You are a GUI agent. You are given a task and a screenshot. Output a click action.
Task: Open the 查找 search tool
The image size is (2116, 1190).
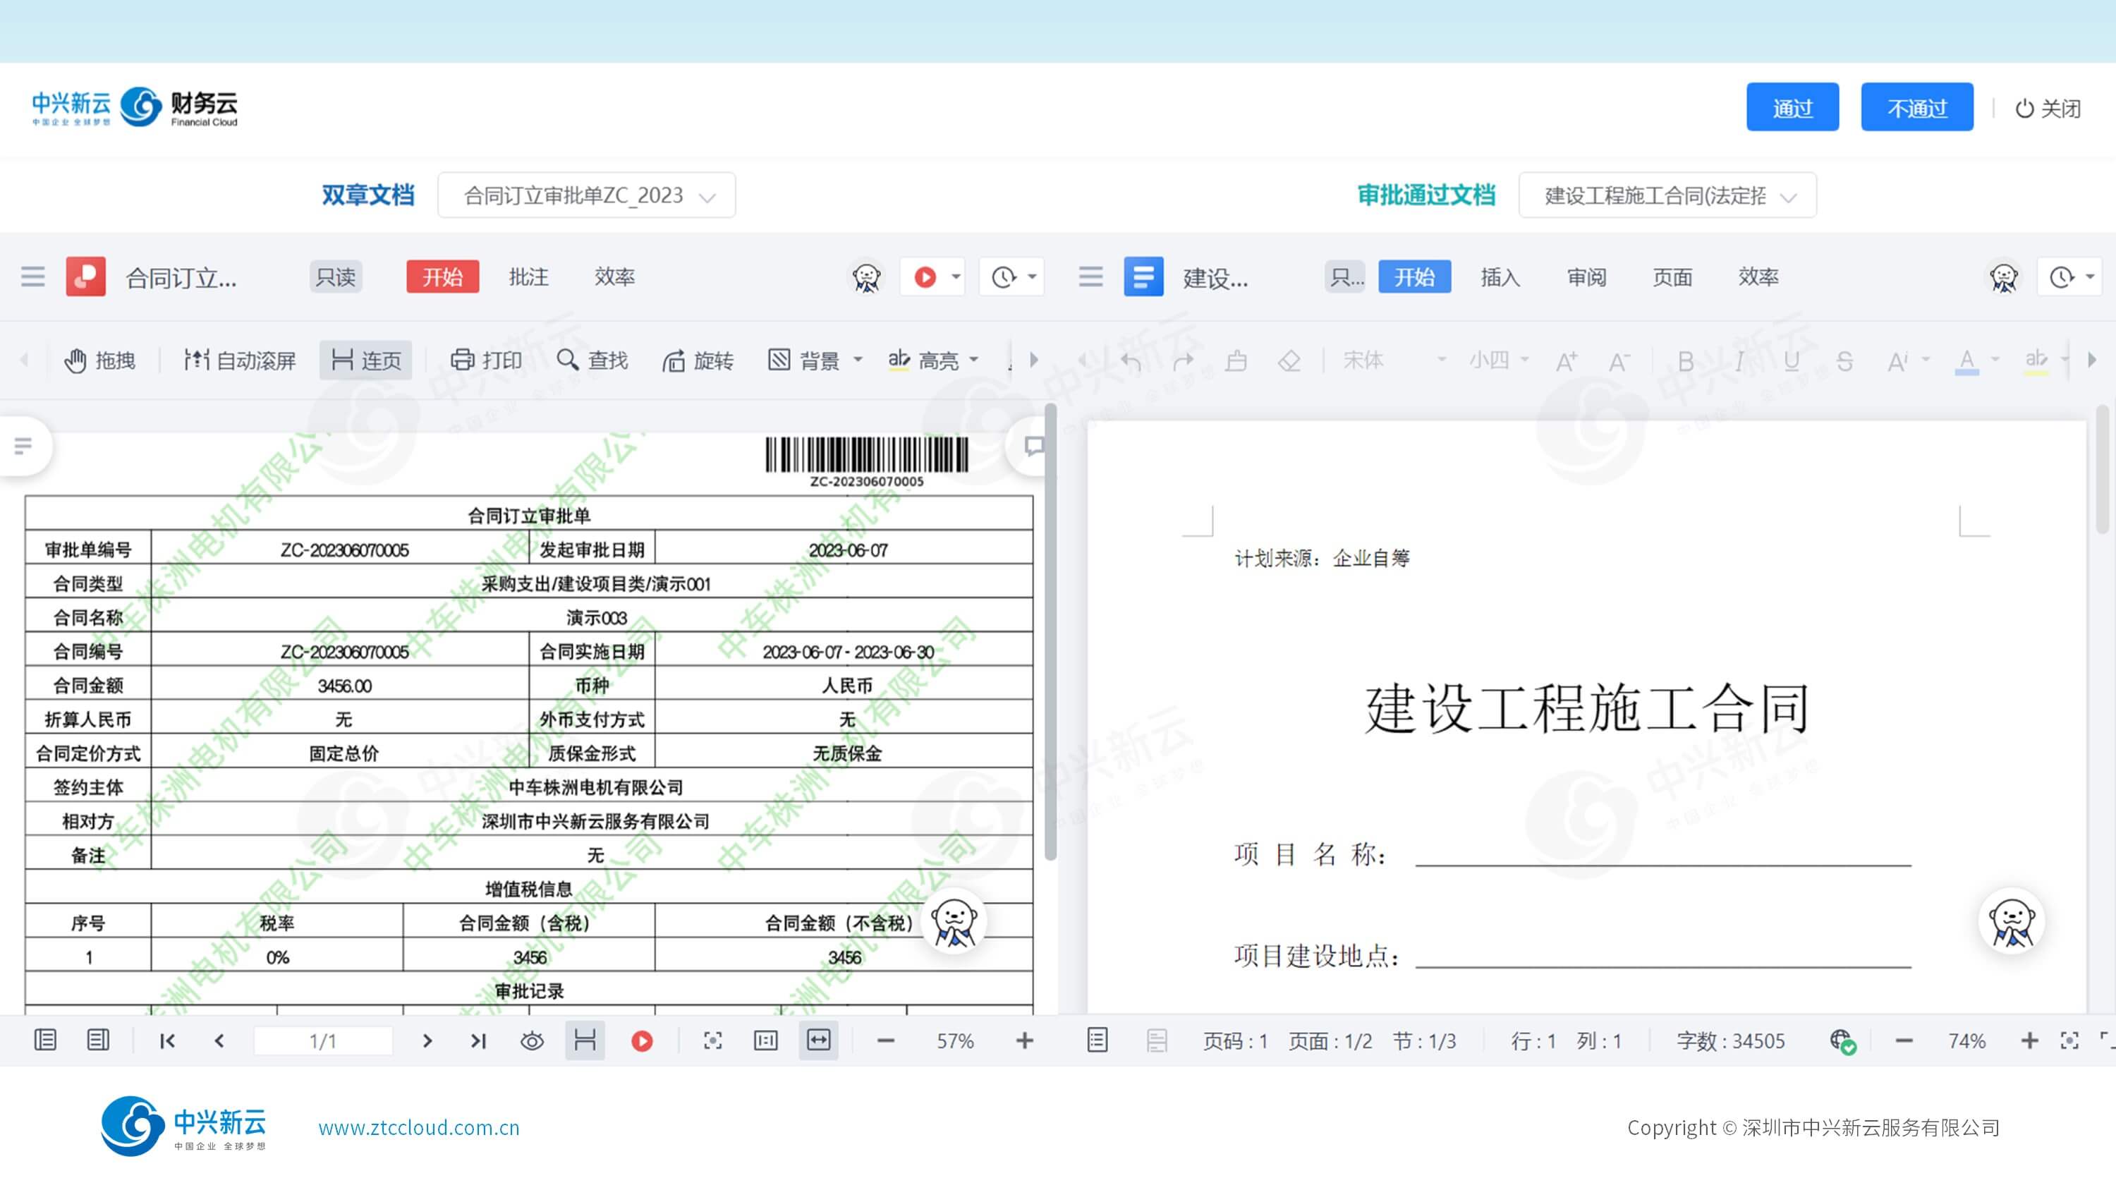(592, 360)
